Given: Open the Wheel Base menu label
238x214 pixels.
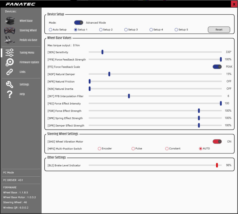Looking at the screenshot, I should tap(26, 21).
